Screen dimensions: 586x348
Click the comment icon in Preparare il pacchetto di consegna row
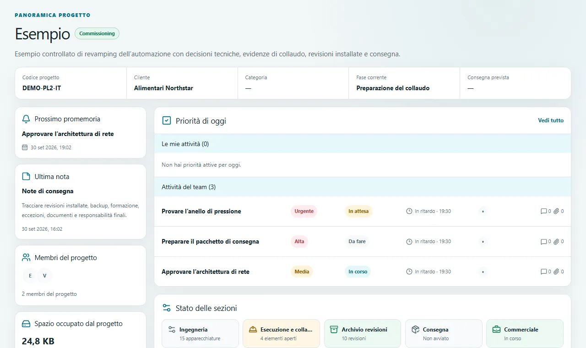(x=543, y=241)
